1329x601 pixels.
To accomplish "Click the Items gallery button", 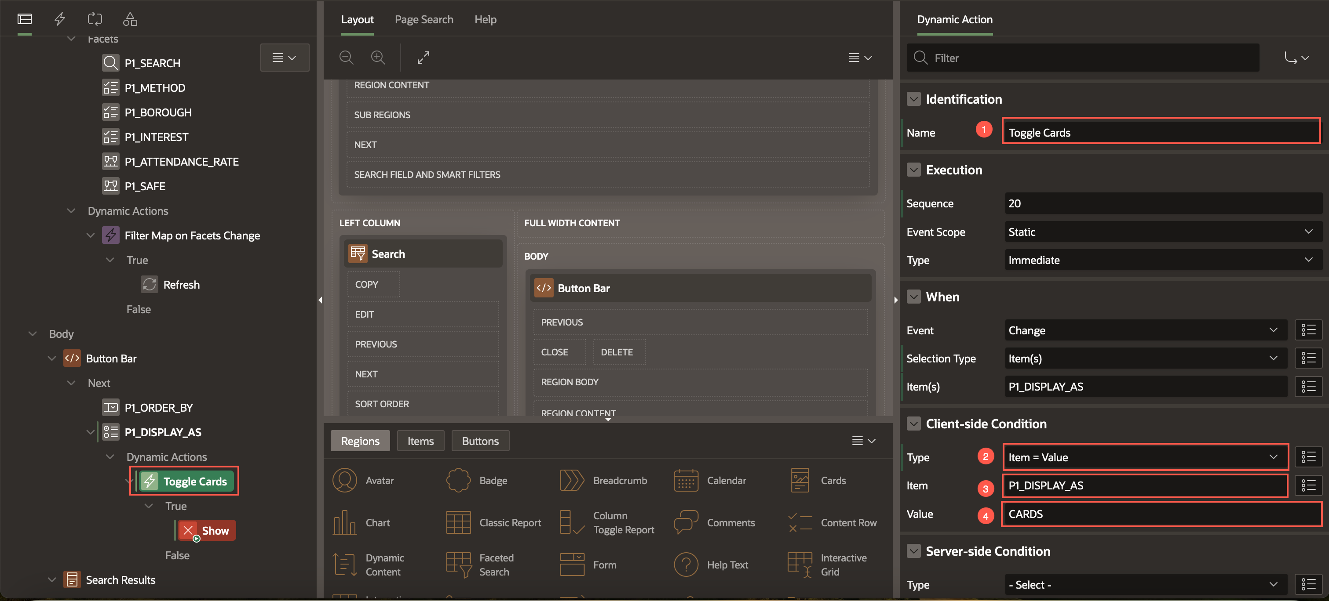I will point(420,441).
